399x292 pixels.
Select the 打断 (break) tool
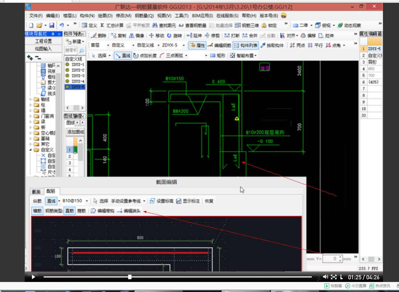pos(232,36)
